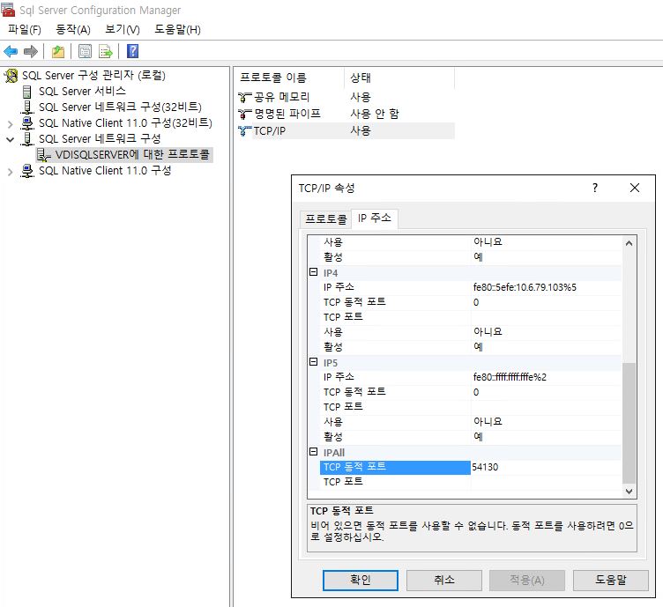Click the Back arrow toolbar icon
Viewport: 663px width, 607px height.
(11, 51)
